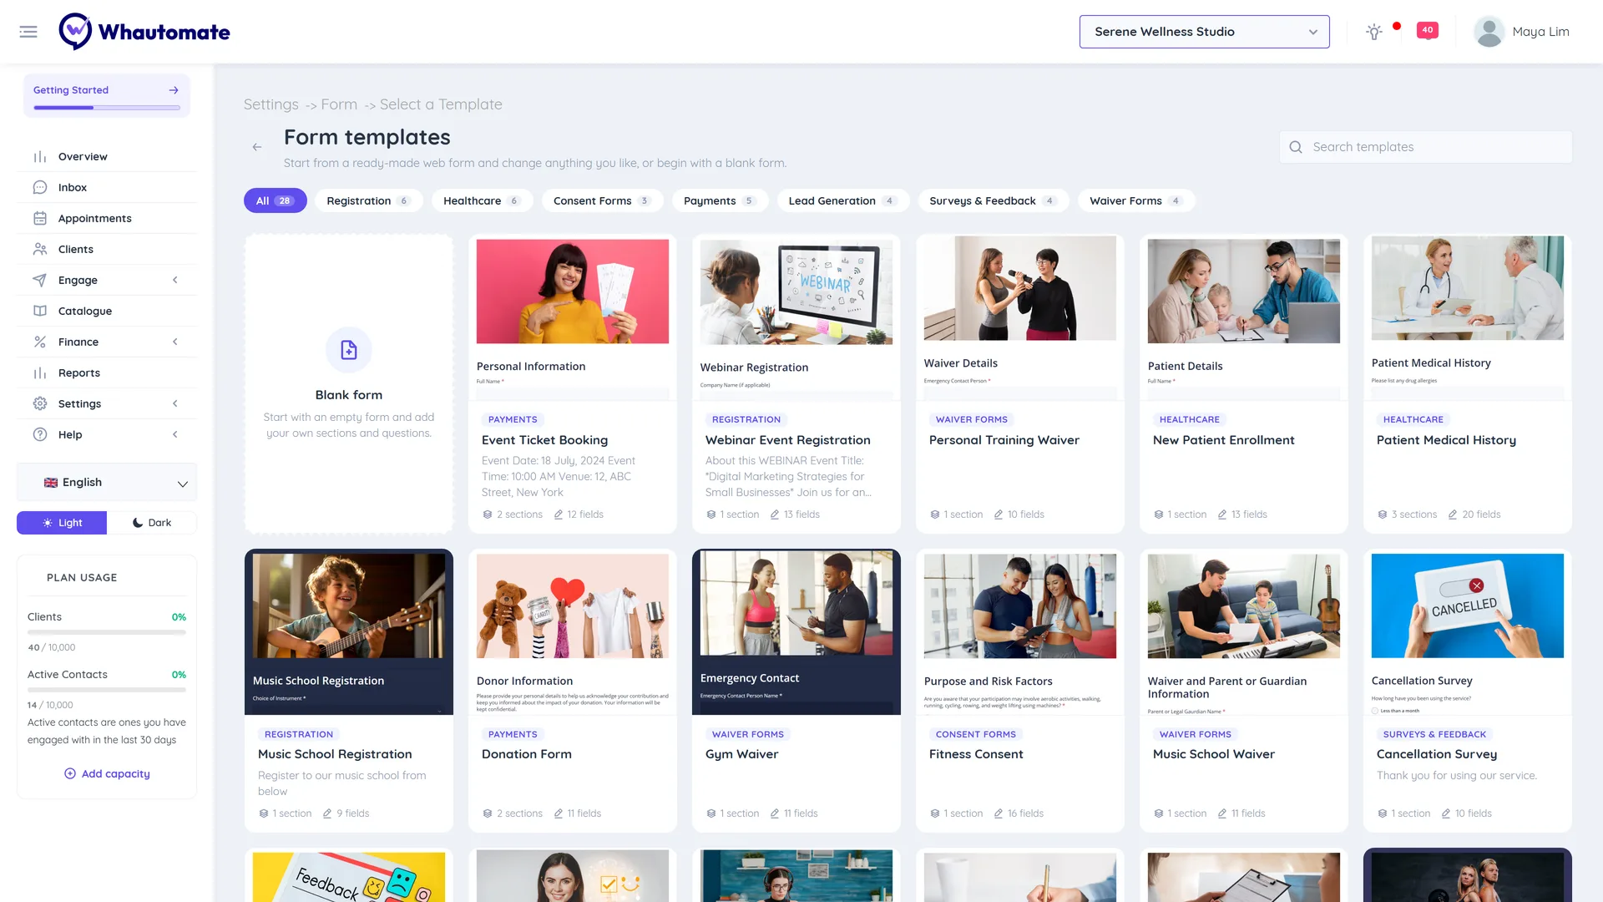The height and width of the screenshot is (902, 1603).
Task: Open the English language dropdown
Action: 107,483
